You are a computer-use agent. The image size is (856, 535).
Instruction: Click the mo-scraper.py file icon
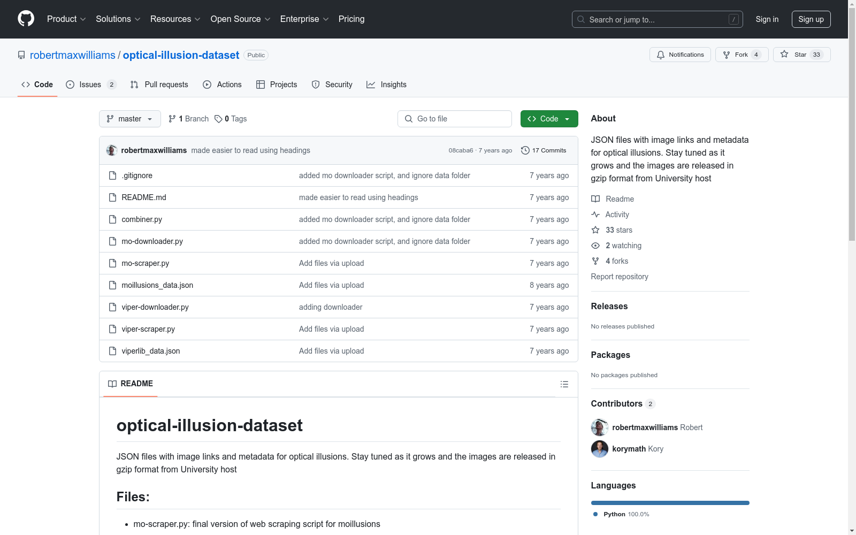coord(112,263)
